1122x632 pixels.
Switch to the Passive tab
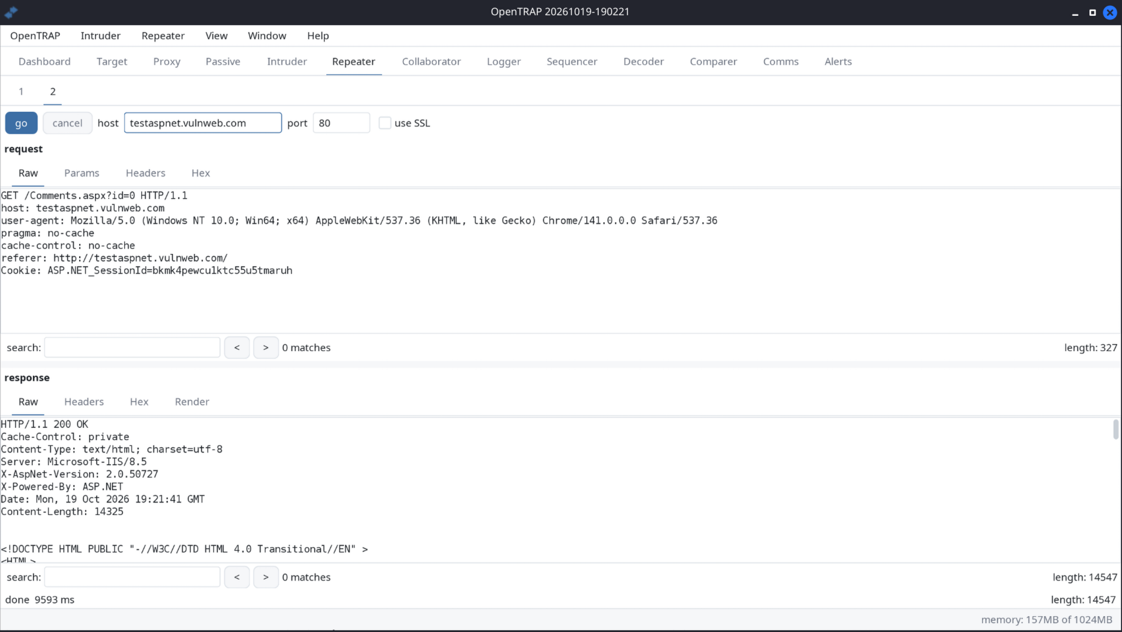tap(223, 61)
